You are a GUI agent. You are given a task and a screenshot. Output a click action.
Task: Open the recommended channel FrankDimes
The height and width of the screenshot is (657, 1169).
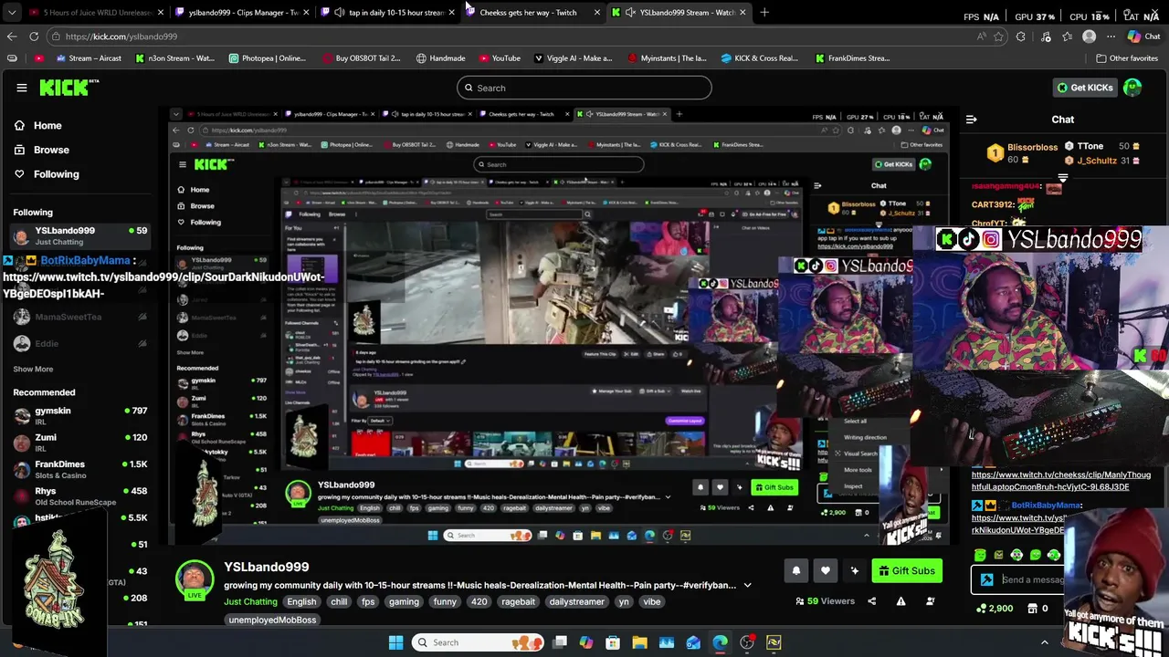pyautogui.click(x=80, y=469)
